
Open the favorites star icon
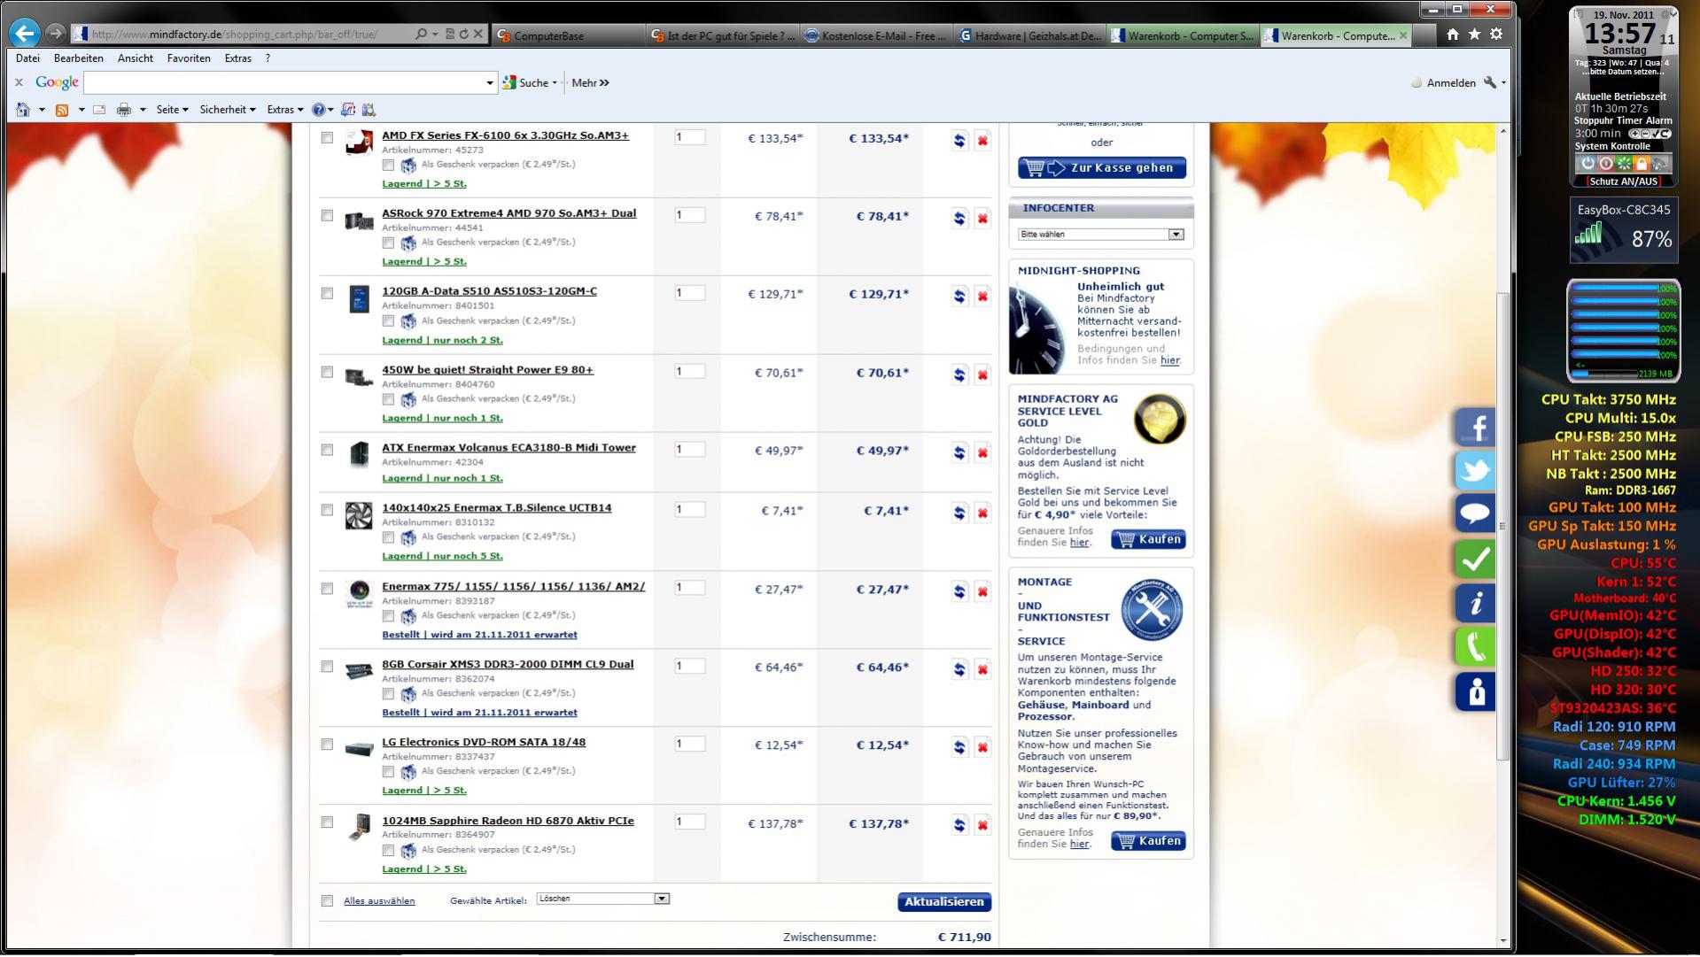click(x=1474, y=35)
